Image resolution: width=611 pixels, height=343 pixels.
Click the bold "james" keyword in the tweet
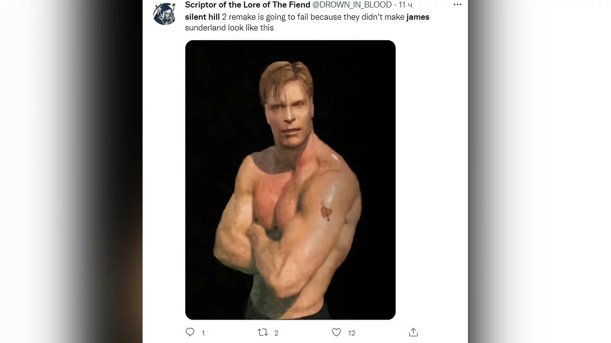pos(418,17)
